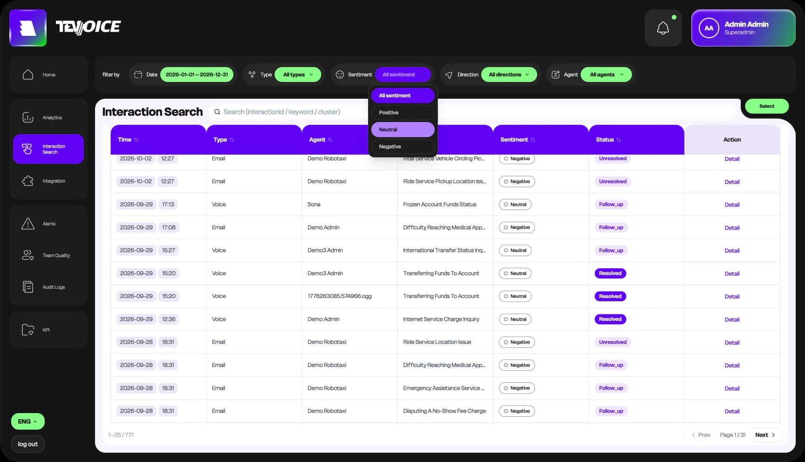This screenshot has width=805, height=462.
Task: Choose Negative sentiment option
Action: coord(403,146)
